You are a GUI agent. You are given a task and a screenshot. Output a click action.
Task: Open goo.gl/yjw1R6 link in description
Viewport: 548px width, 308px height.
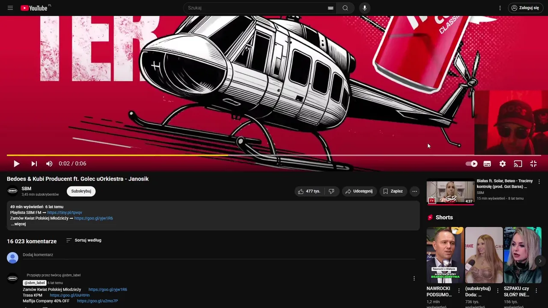[93, 218]
